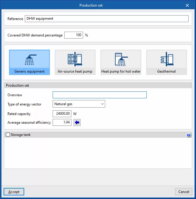Select the Generic equipment option
This screenshot has width=196, height=199.
click(x=29, y=62)
